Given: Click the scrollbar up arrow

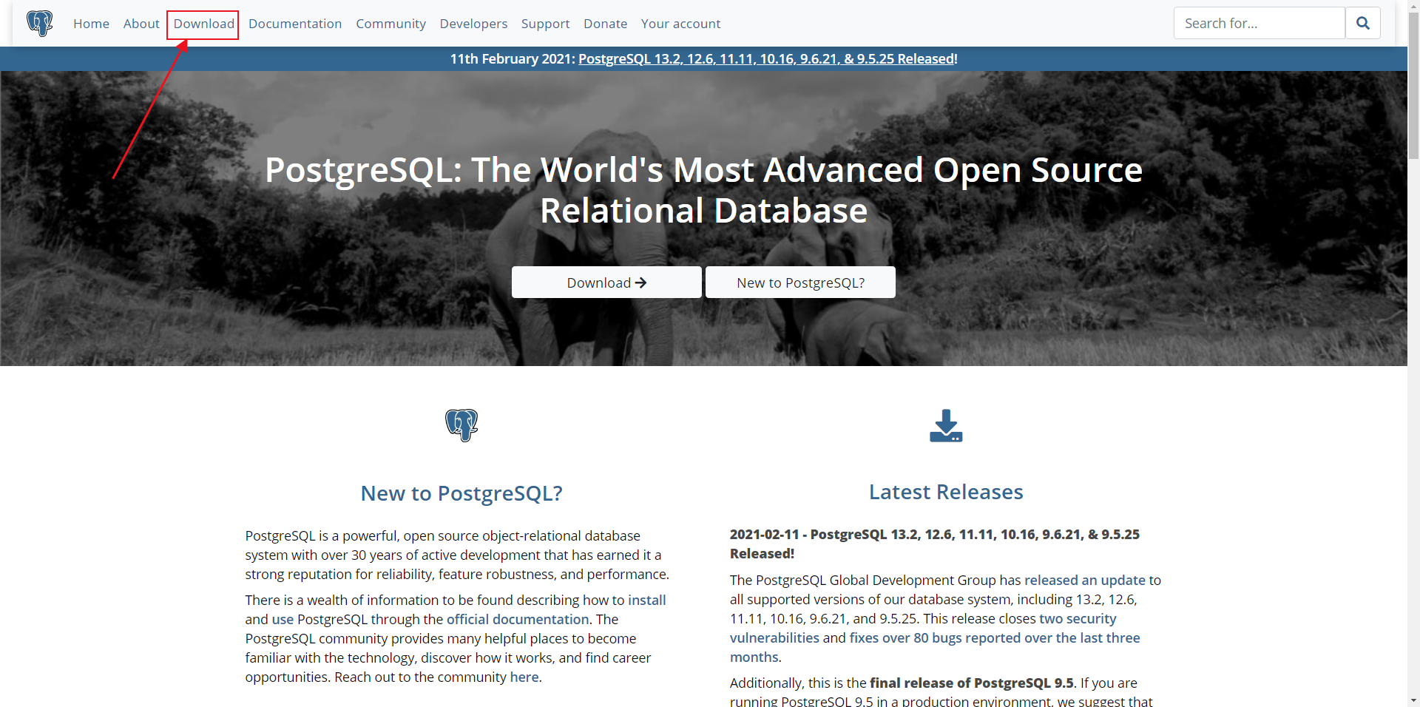Looking at the screenshot, I should click(x=1413, y=6).
